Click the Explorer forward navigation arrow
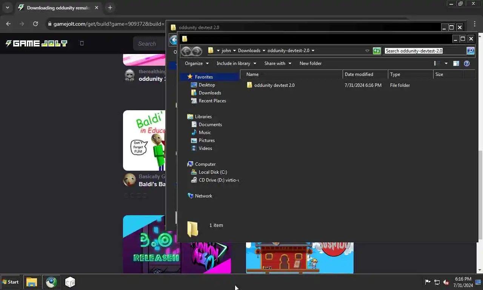Image resolution: width=483 pixels, height=290 pixels. tap(197, 51)
